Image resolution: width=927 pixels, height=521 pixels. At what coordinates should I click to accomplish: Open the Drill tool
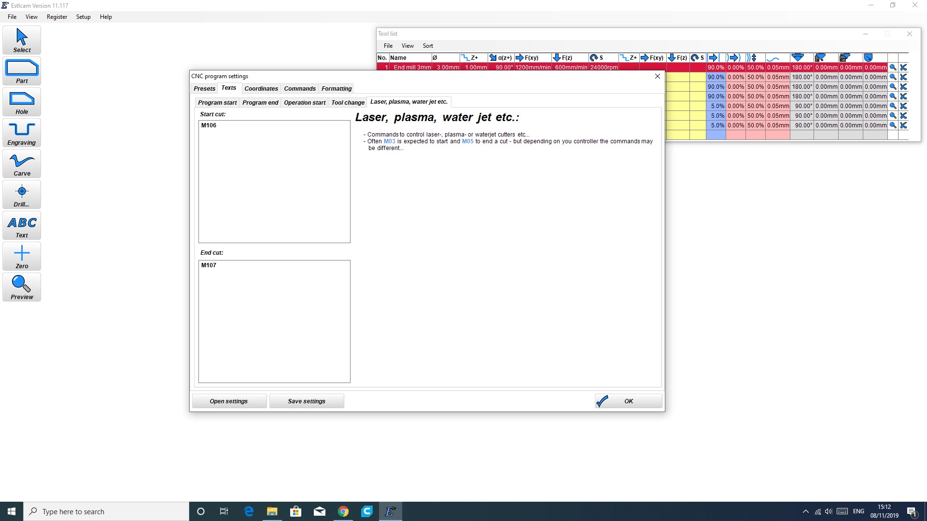click(22, 194)
